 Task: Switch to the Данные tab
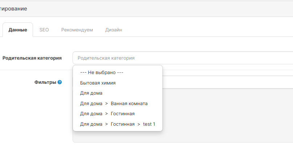point(18,30)
